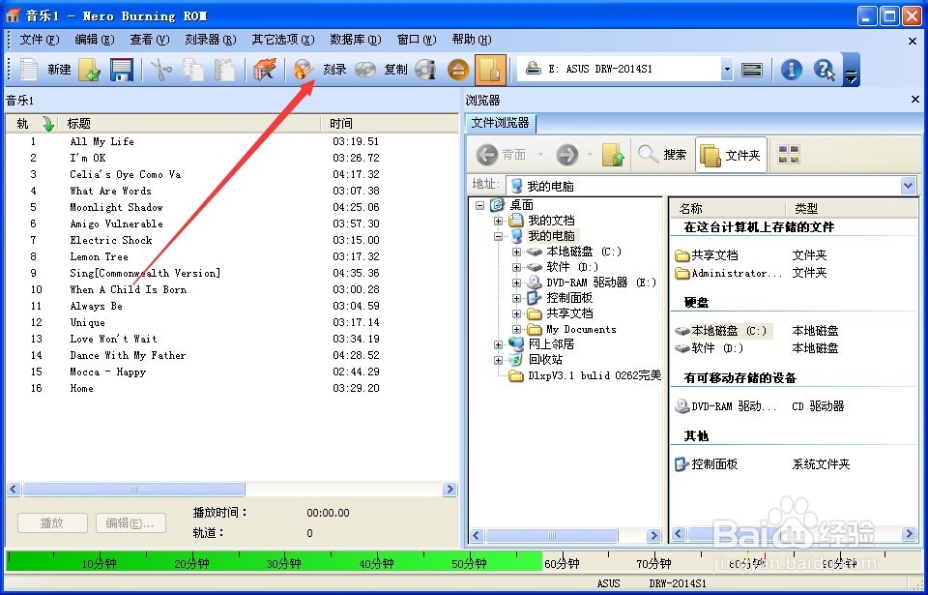Click the browser forward arrow button
Viewport: 928px width, 595px height.
(567, 155)
